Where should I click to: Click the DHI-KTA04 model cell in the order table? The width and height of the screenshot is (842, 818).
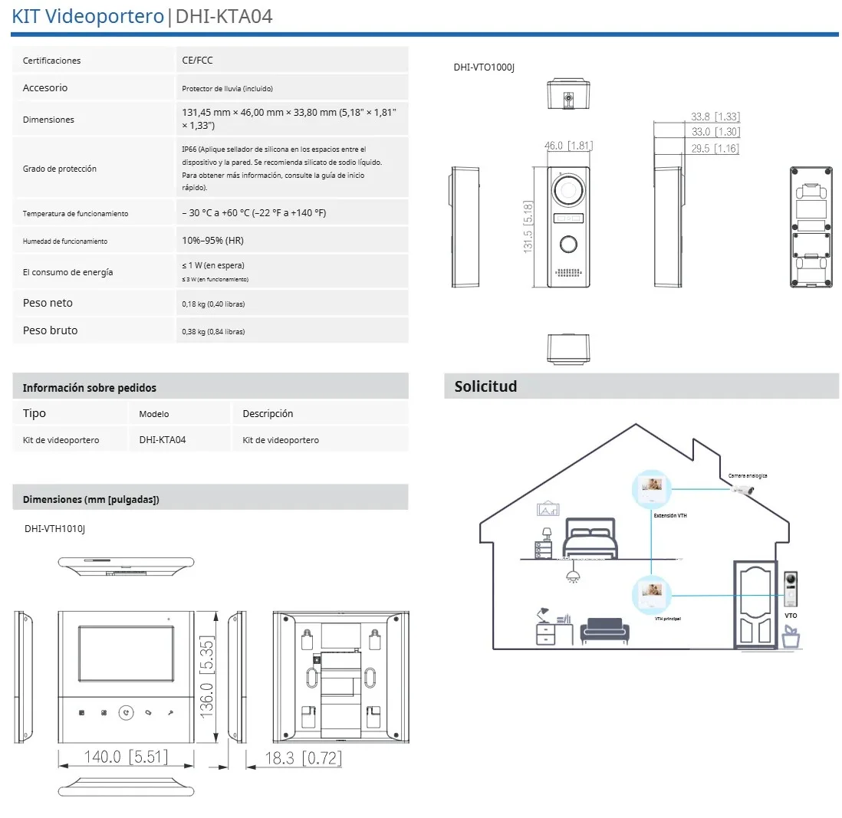click(163, 440)
